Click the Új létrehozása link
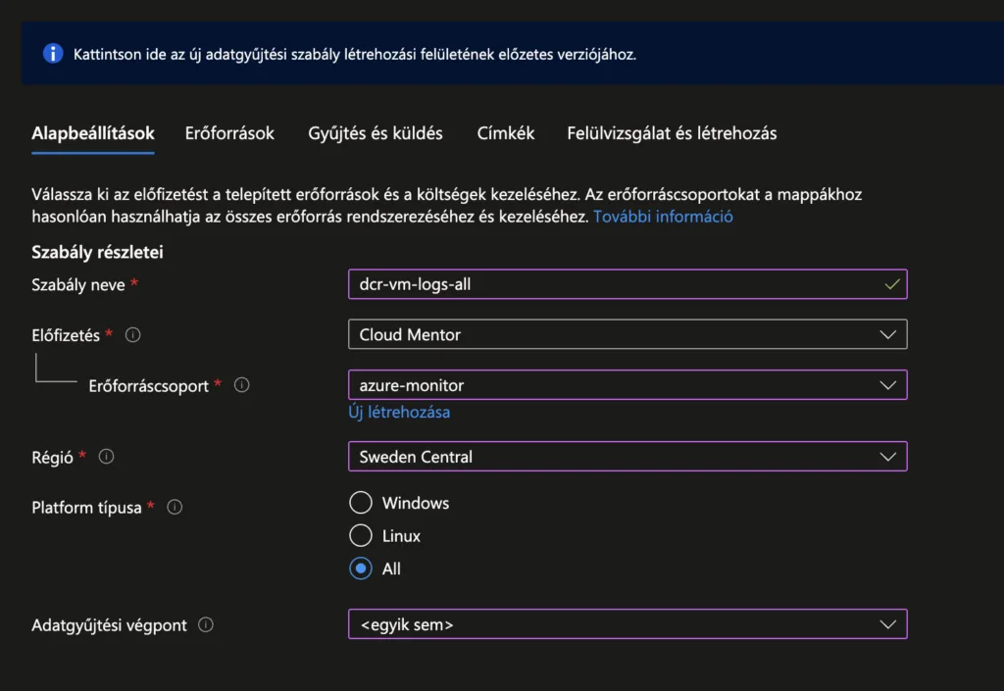The height and width of the screenshot is (691, 1004). [399, 412]
